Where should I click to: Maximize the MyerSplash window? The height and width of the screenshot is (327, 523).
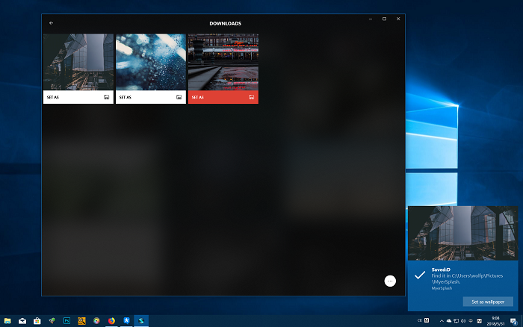click(x=384, y=19)
